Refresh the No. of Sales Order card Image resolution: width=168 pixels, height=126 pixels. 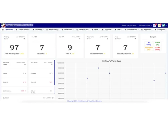[x=108, y=39]
